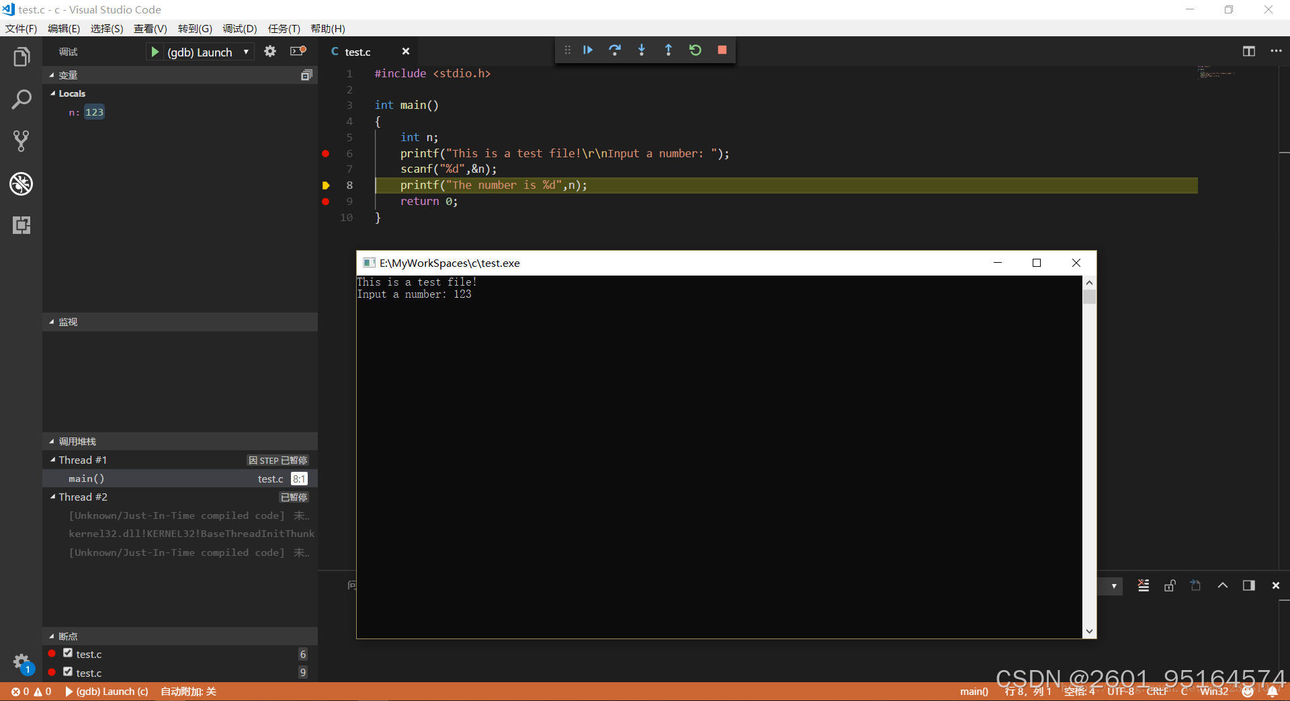The width and height of the screenshot is (1290, 701).
Task: Open the Tasks menu
Action: (x=284, y=29)
